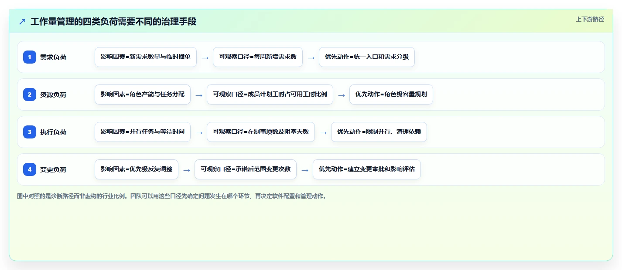Click the 影响因素=新需求数量与临时插单 chip
Viewport: 622px width, 270px height.
tap(146, 57)
